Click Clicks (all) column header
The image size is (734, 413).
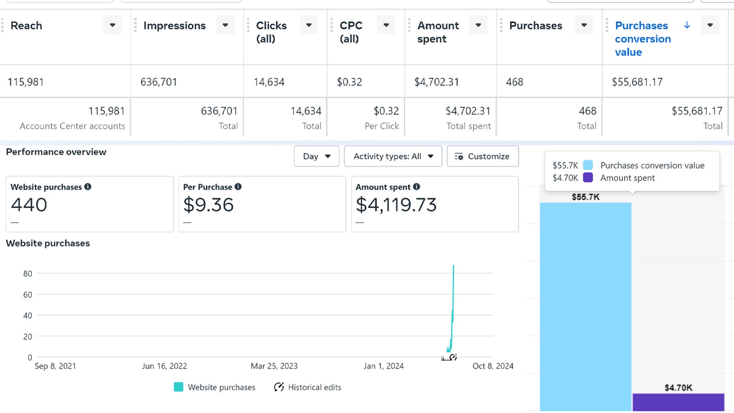pos(271,32)
